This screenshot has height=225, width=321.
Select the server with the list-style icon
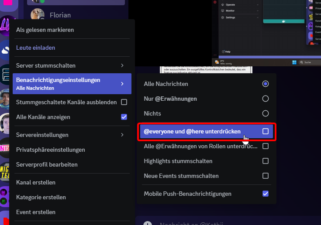pos(6,74)
